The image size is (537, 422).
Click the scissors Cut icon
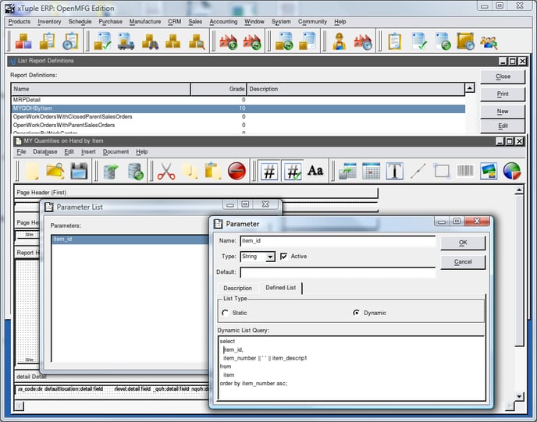[165, 171]
